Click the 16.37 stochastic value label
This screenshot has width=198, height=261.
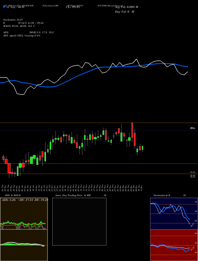tap(192, 225)
